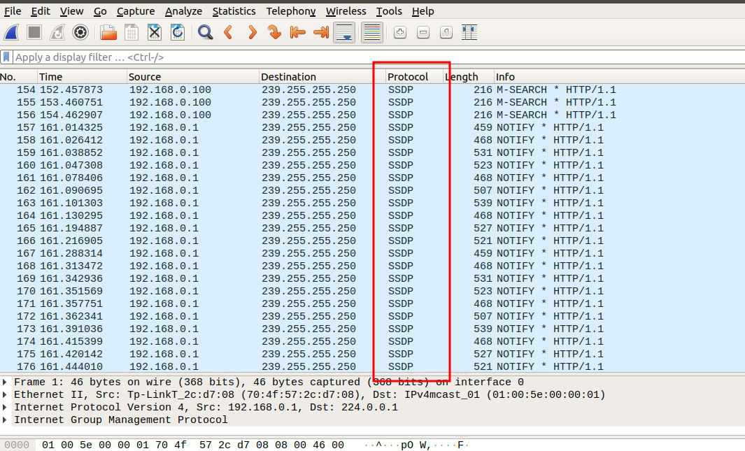Sort by the Info column header
This screenshot has height=451, width=745.
(x=620, y=76)
